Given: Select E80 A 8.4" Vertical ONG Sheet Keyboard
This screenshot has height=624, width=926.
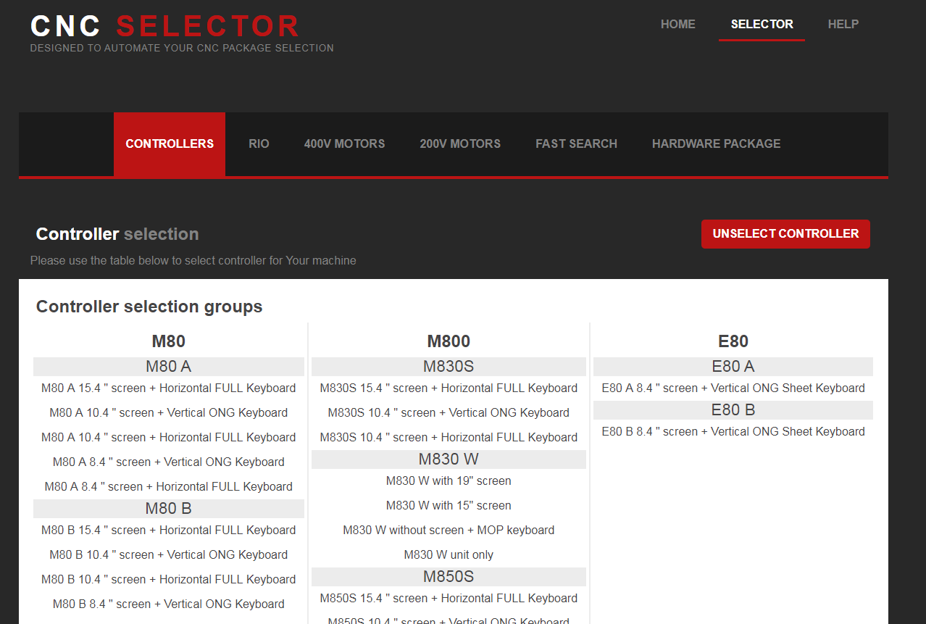Looking at the screenshot, I should click(733, 388).
